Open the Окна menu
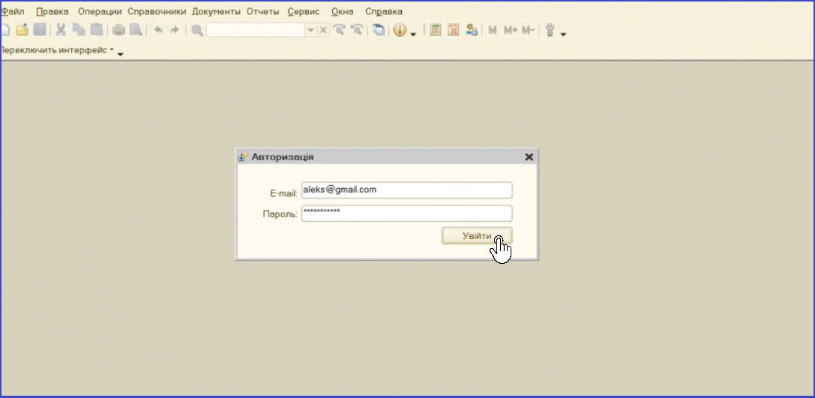 click(x=343, y=11)
